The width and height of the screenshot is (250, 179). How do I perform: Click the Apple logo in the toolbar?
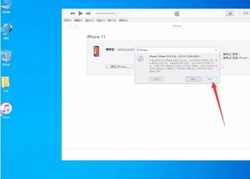(x=177, y=14)
